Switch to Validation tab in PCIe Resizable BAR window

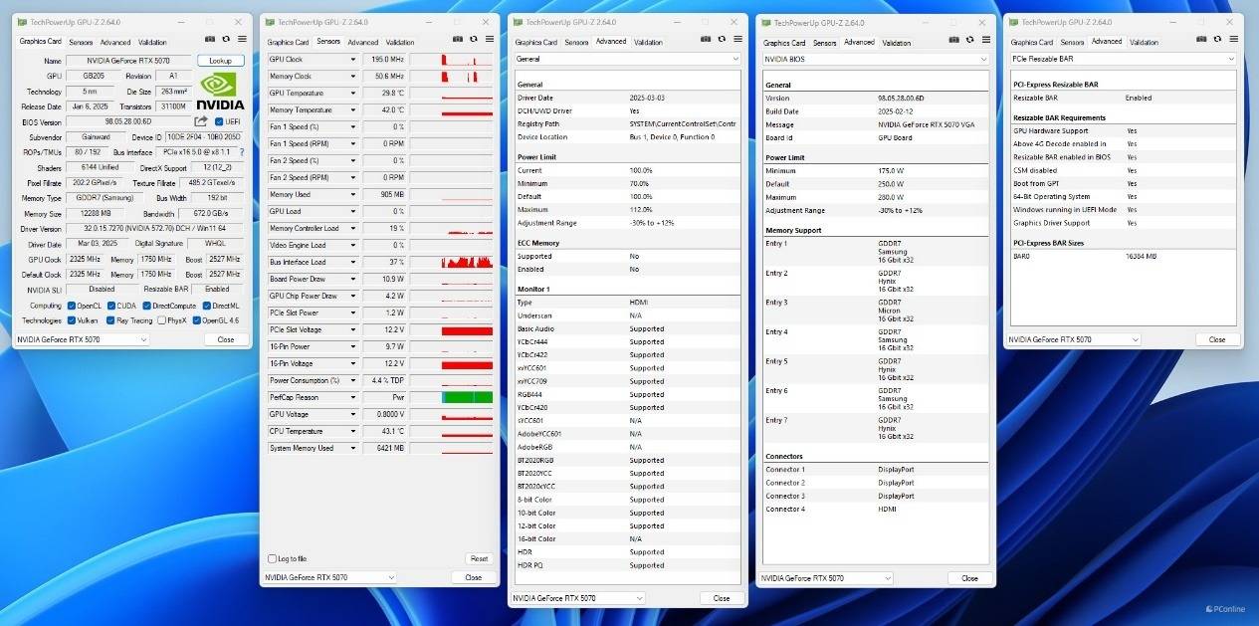1144,42
